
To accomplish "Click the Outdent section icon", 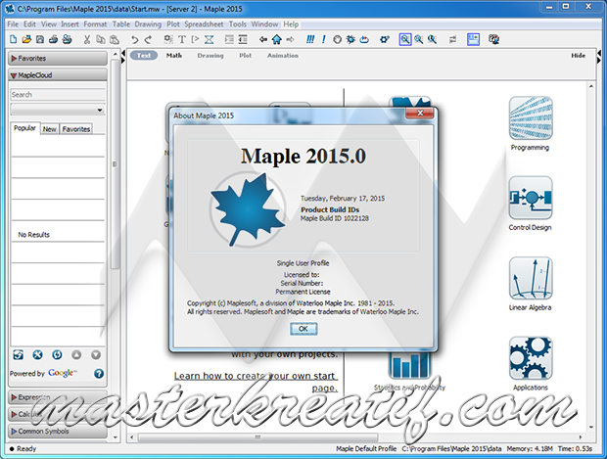I will point(243,39).
